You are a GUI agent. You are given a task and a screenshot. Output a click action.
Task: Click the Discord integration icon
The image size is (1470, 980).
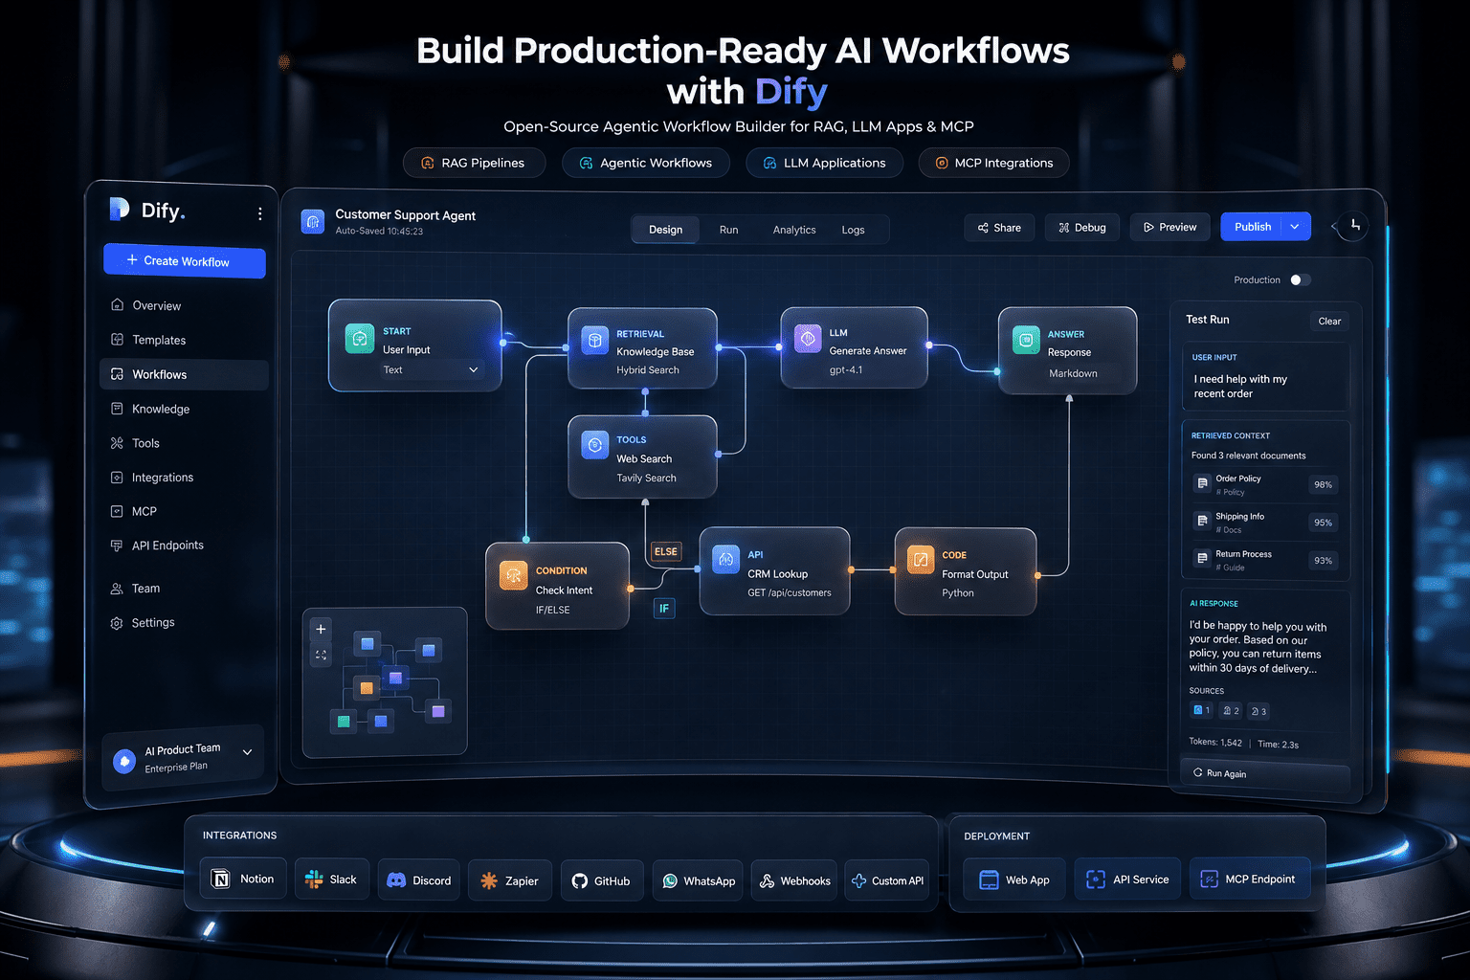(396, 880)
